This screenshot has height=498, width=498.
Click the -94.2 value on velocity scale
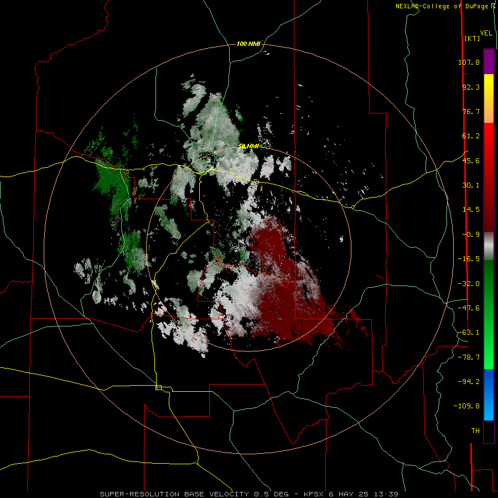469,382
